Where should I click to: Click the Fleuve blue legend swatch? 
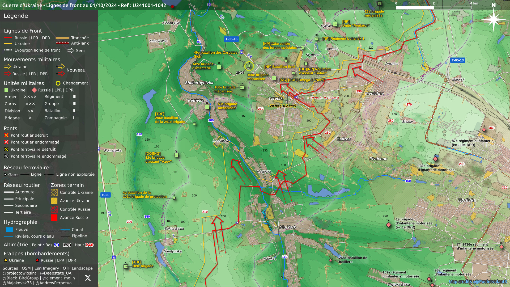[x=9, y=230]
